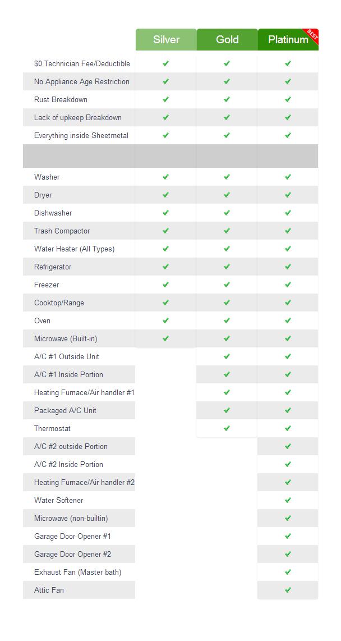Click Gold checkmark for A/C #1 Outside Unit
The height and width of the screenshot is (641, 341).
(227, 356)
